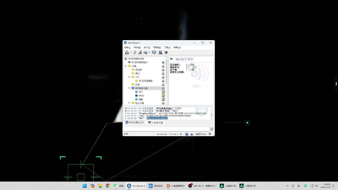Click the connection quality signal icon

coord(210,134)
